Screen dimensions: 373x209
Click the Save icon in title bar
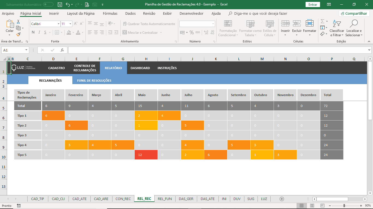click(60, 4)
